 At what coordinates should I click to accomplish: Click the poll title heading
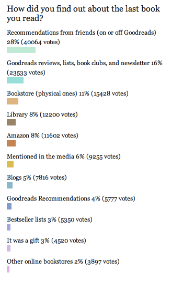coord(83,14)
